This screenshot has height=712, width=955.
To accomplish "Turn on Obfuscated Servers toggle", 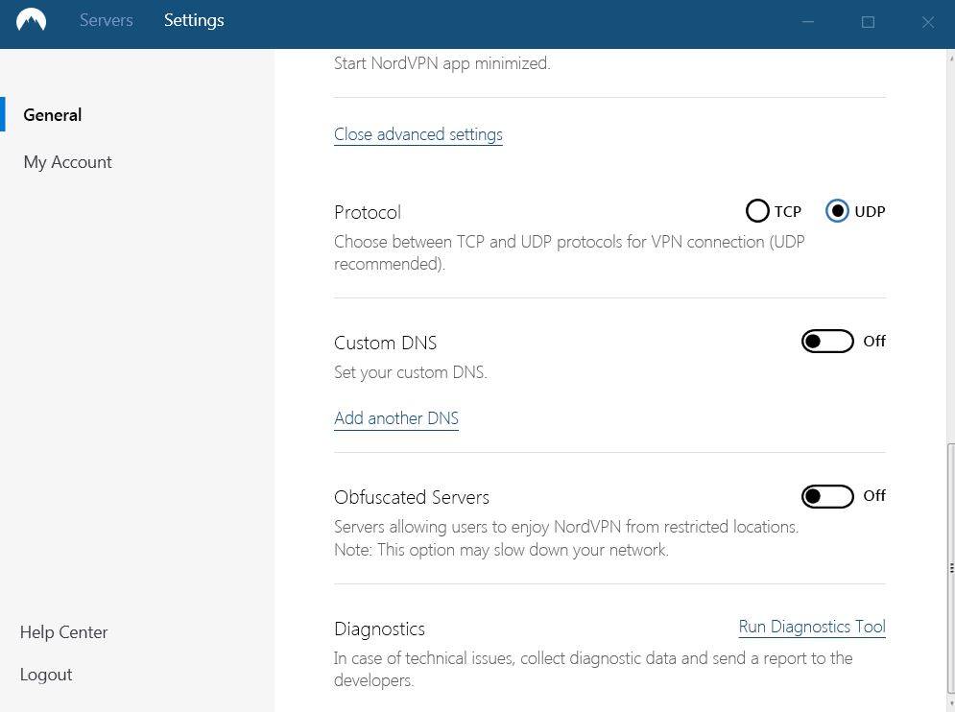I will [826, 496].
